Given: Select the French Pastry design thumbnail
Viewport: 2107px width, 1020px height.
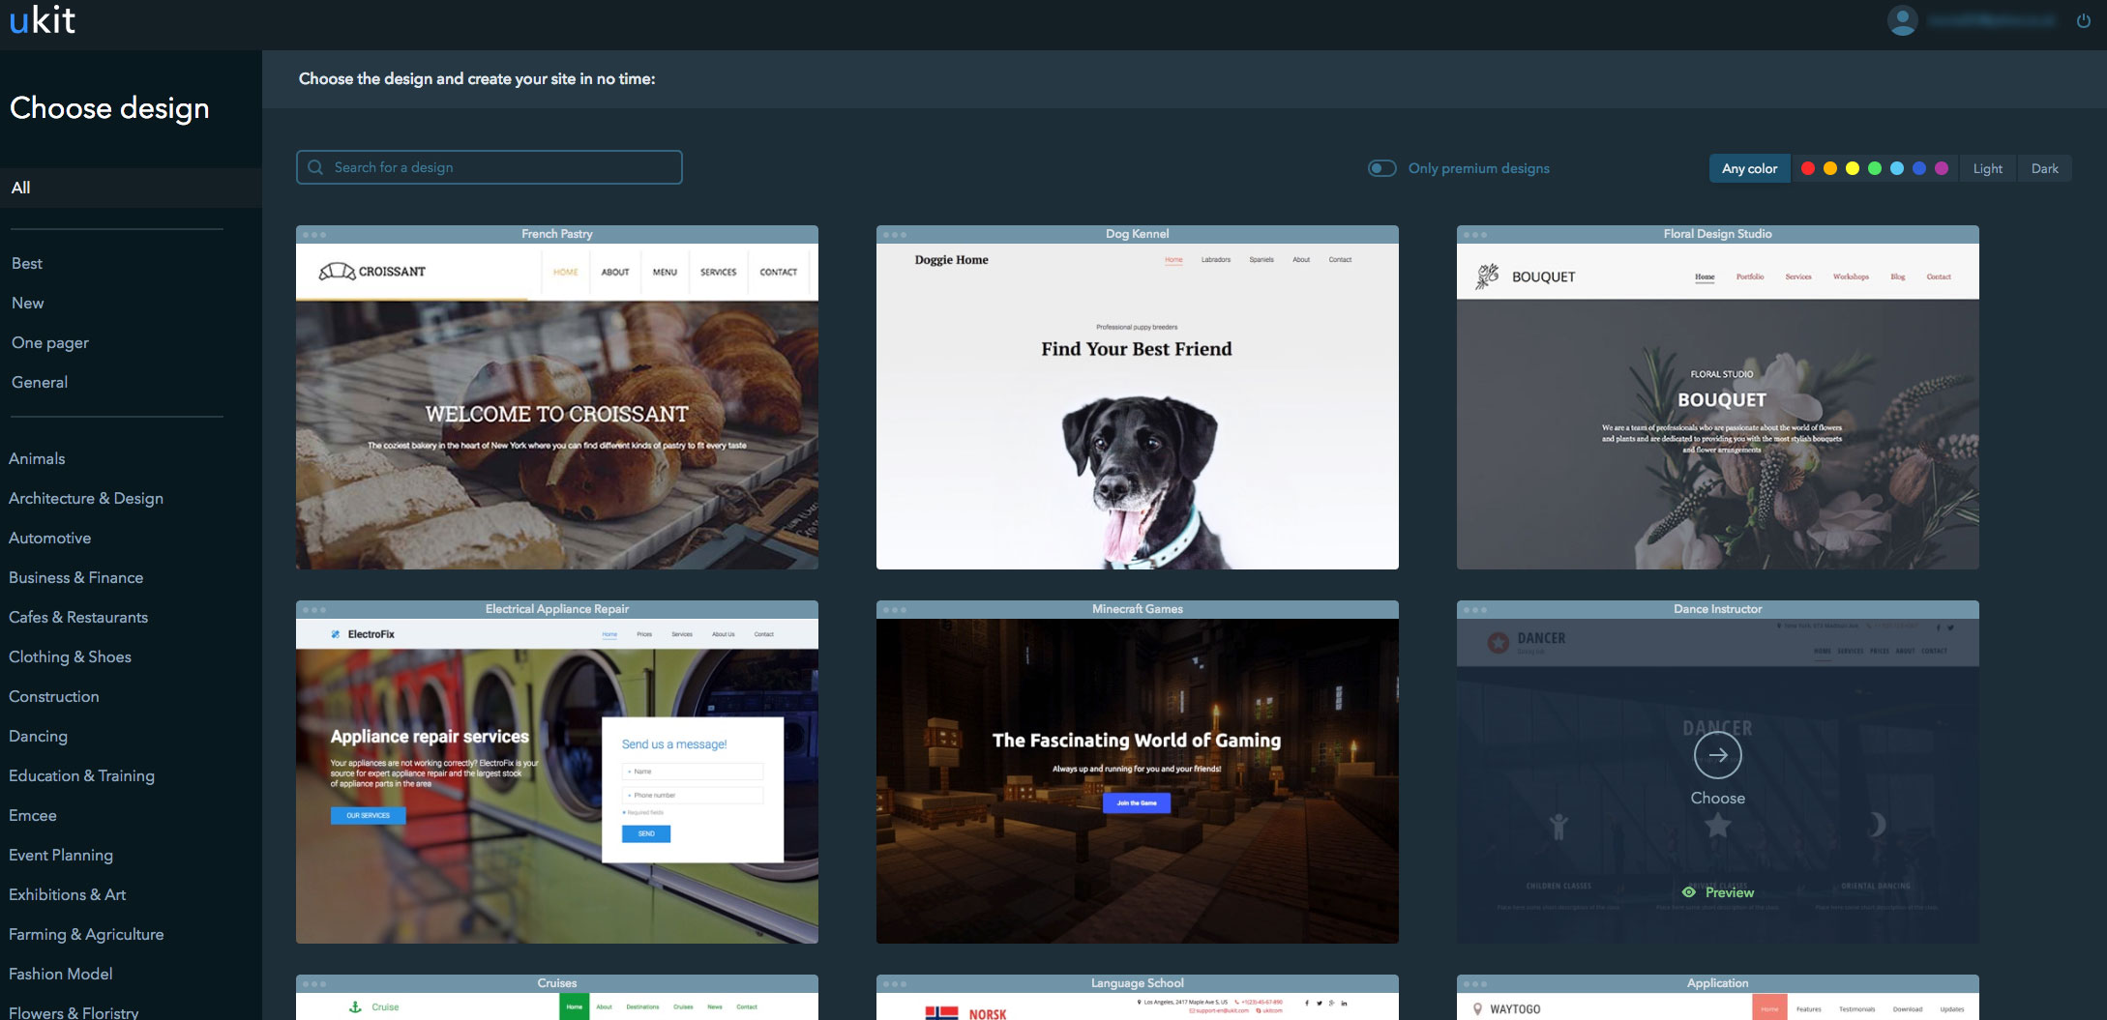Looking at the screenshot, I should (557, 397).
